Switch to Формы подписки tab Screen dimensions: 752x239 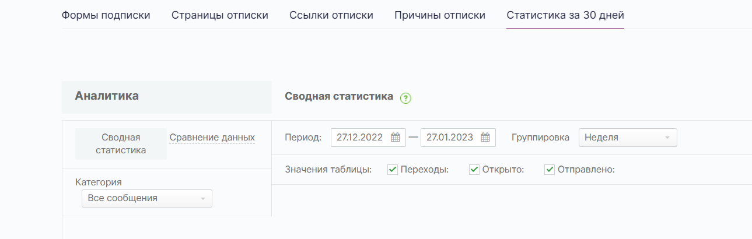(106, 15)
